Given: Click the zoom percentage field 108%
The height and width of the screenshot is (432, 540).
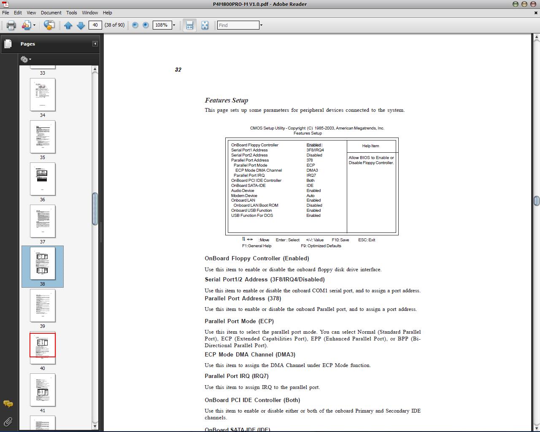Looking at the screenshot, I should [162, 25].
